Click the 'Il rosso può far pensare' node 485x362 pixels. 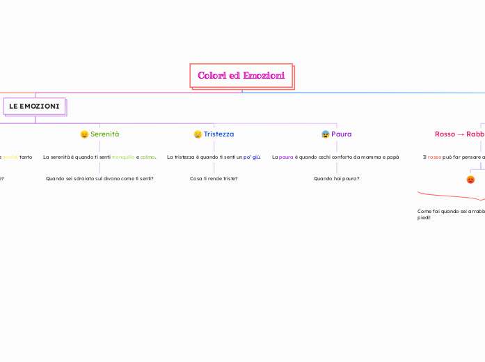click(x=454, y=157)
